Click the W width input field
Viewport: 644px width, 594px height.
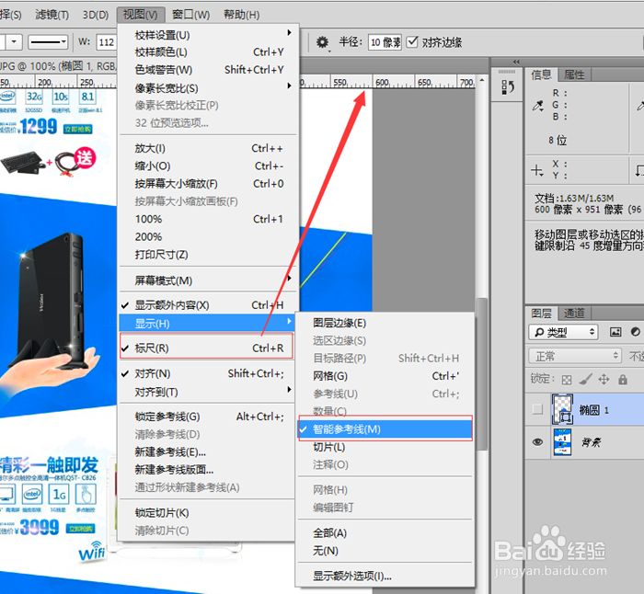click(108, 42)
